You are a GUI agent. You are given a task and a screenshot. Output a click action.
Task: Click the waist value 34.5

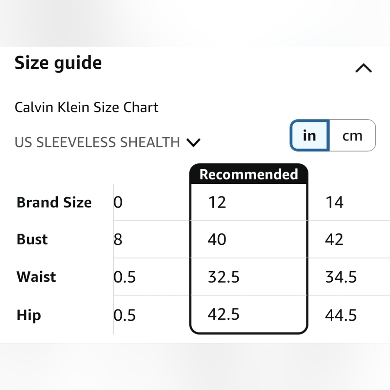tap(341, 277)
